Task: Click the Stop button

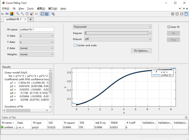Action: (174, 40)
